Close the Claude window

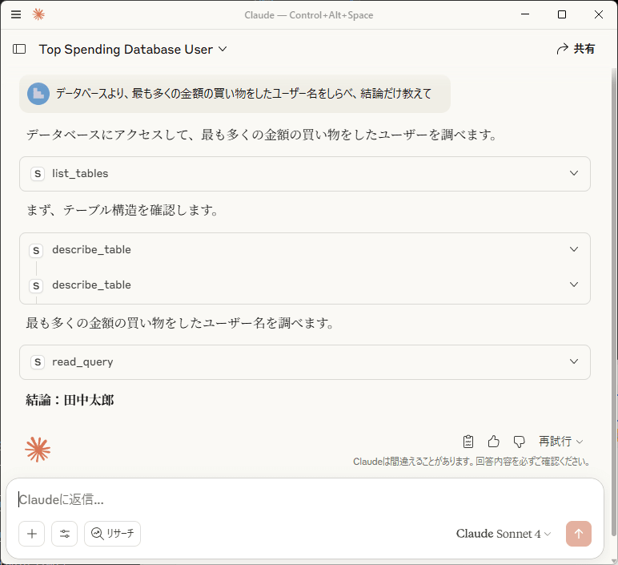(x=598, y=14)
